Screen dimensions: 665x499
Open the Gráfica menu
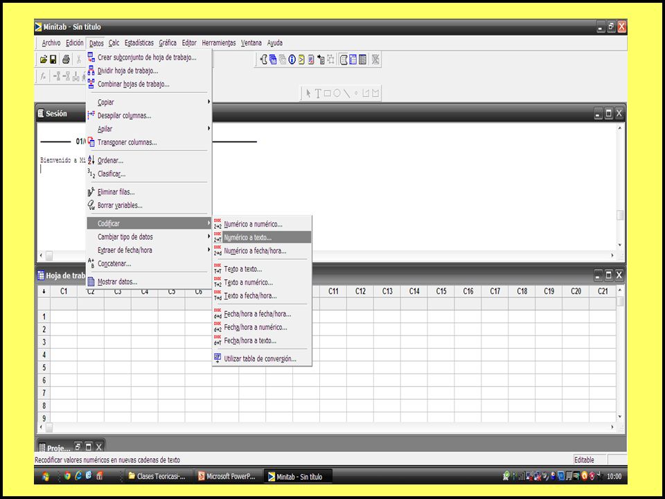(168, 43)
